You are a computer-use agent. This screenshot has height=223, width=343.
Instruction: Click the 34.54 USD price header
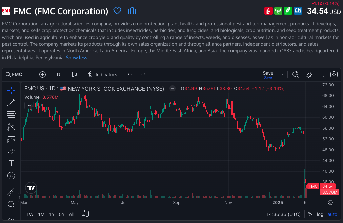[324, 11]
